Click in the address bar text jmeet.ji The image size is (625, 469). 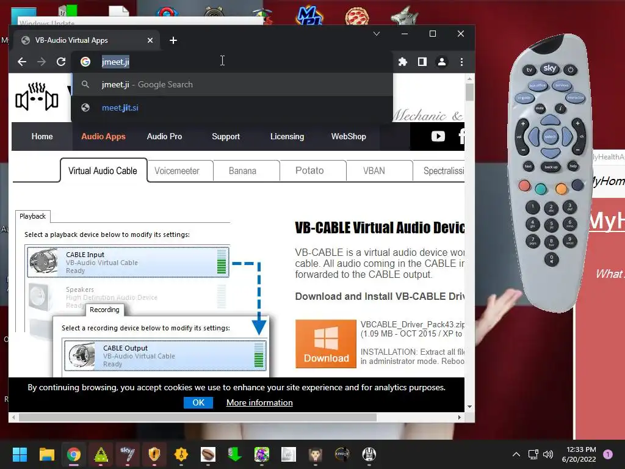[x=115, y=62]
